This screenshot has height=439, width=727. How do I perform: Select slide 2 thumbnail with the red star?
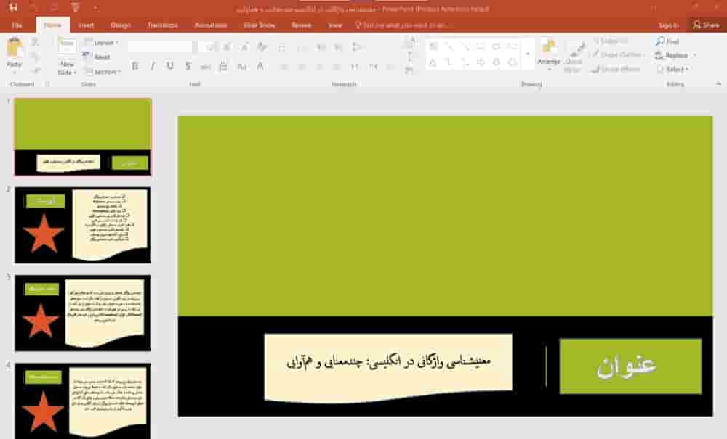(83, 225)
